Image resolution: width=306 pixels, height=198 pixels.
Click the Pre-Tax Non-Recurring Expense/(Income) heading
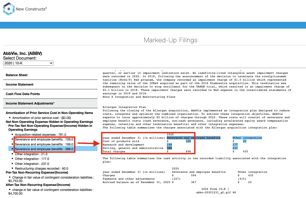(x=37, y=173)
